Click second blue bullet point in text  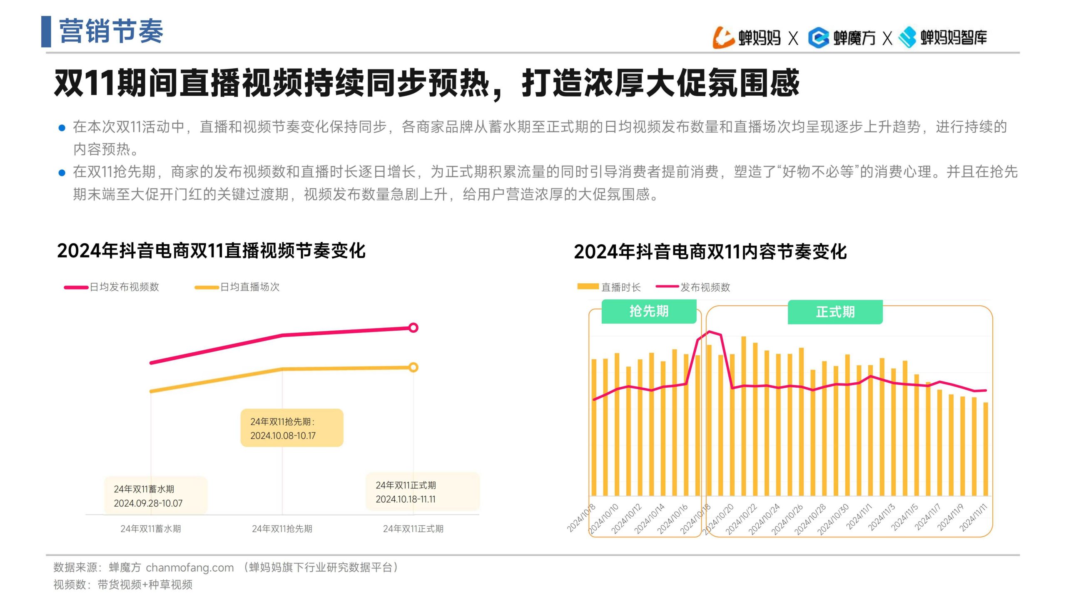[x=62, y=173]
